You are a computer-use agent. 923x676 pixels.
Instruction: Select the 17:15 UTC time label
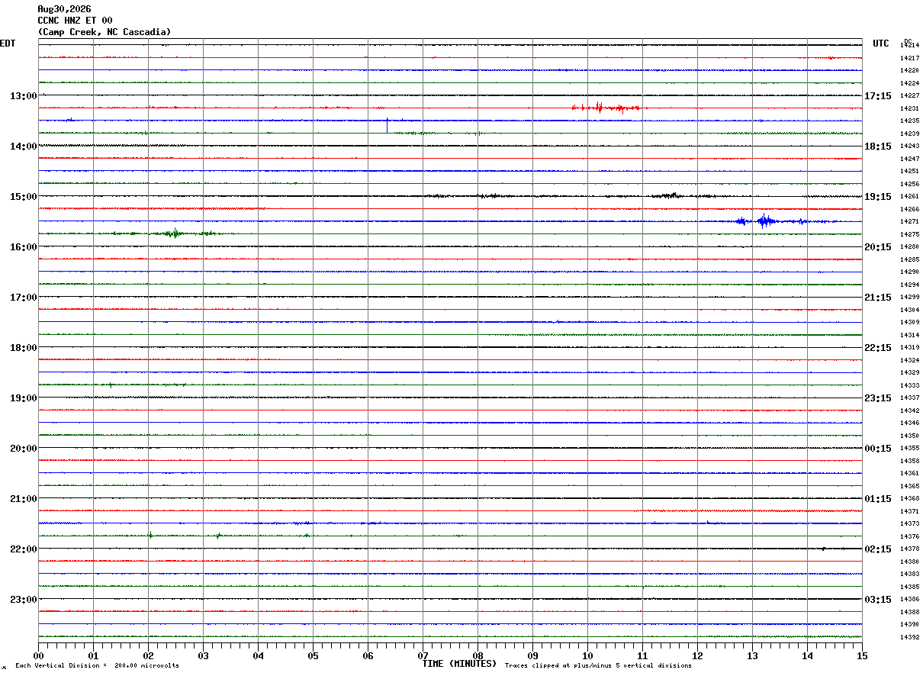tap(878, 96)
